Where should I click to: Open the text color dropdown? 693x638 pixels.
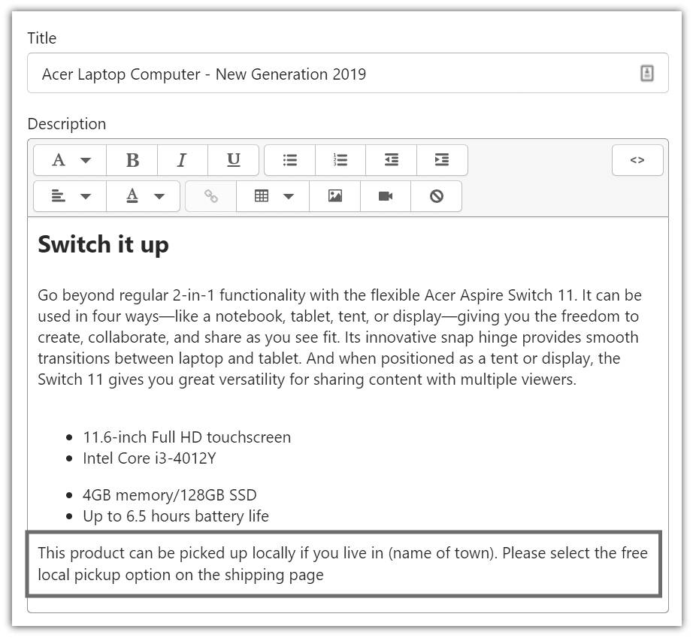click(144, 196)
